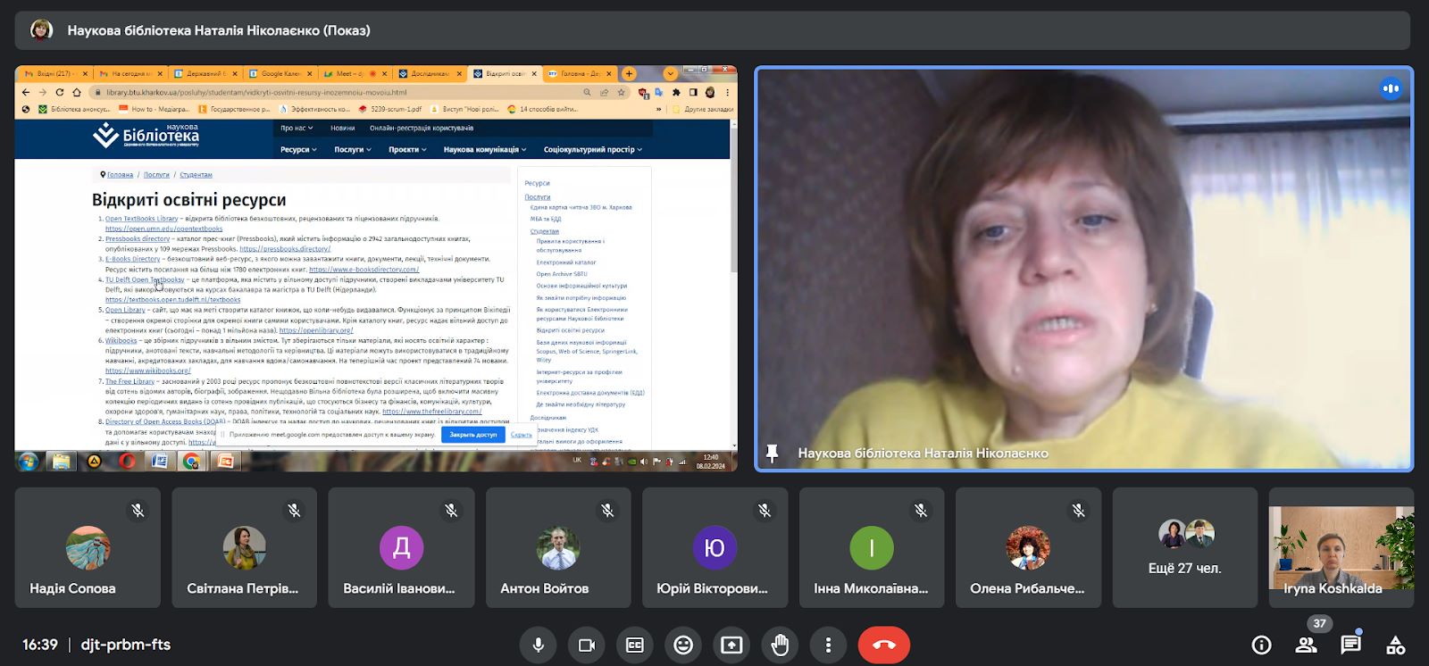Select Василій Іванович's participant tile
The width and height of the screenshot is (1429, 666).
click(401, 547)
